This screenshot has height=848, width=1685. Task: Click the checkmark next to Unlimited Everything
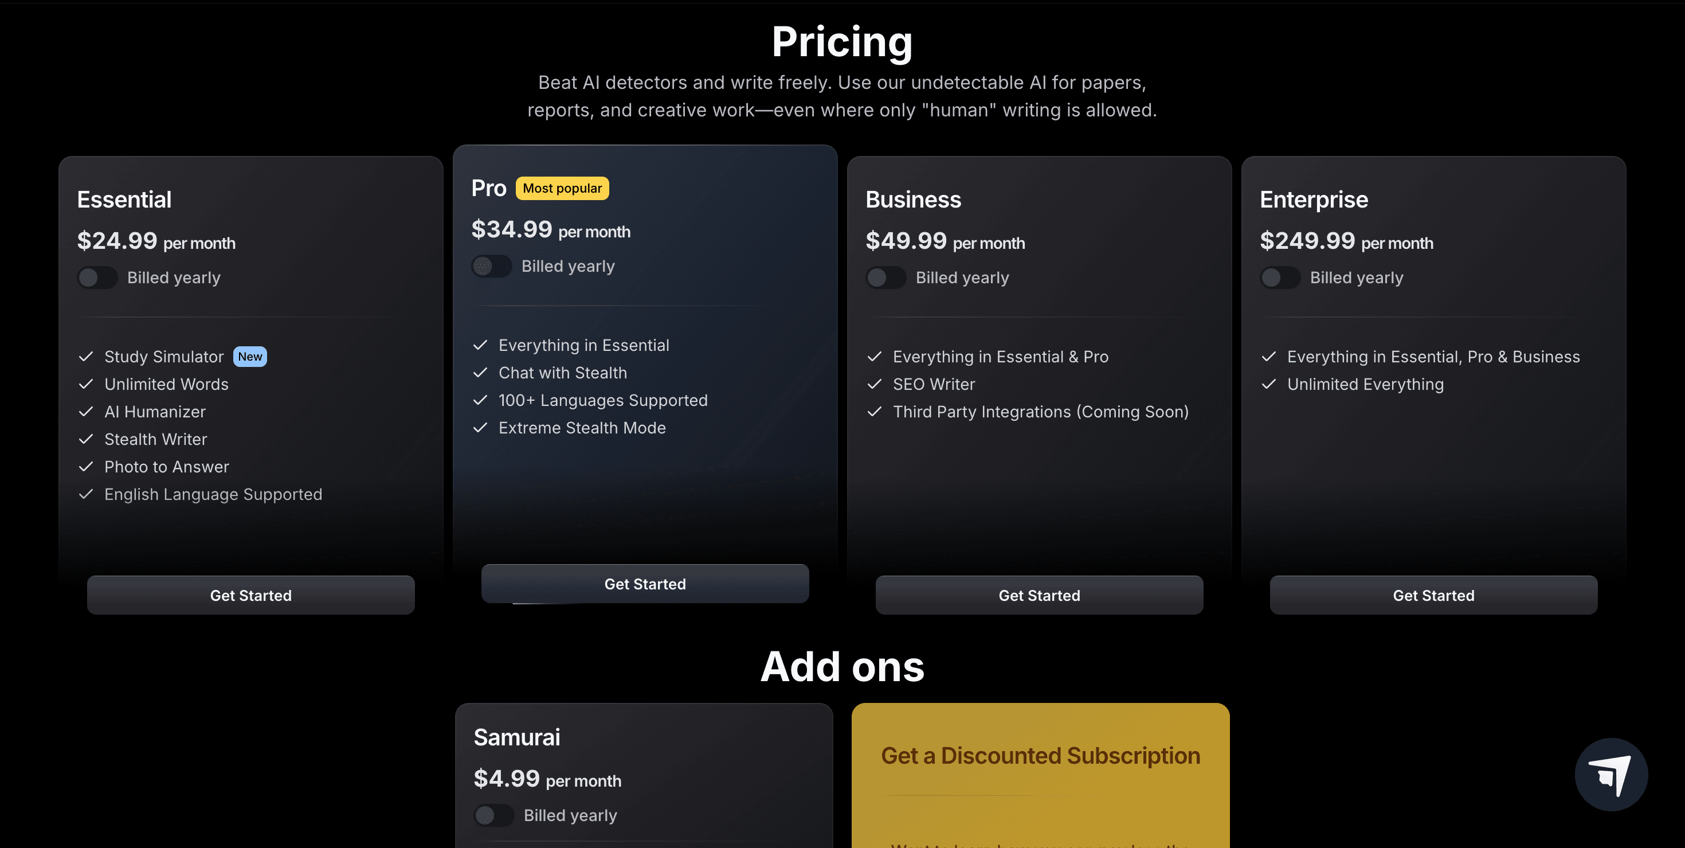[1269, 384]
